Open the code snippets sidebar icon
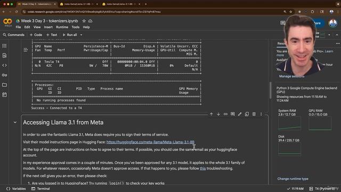The width and height of the screenshot is (341, 192). click(4, 65)
